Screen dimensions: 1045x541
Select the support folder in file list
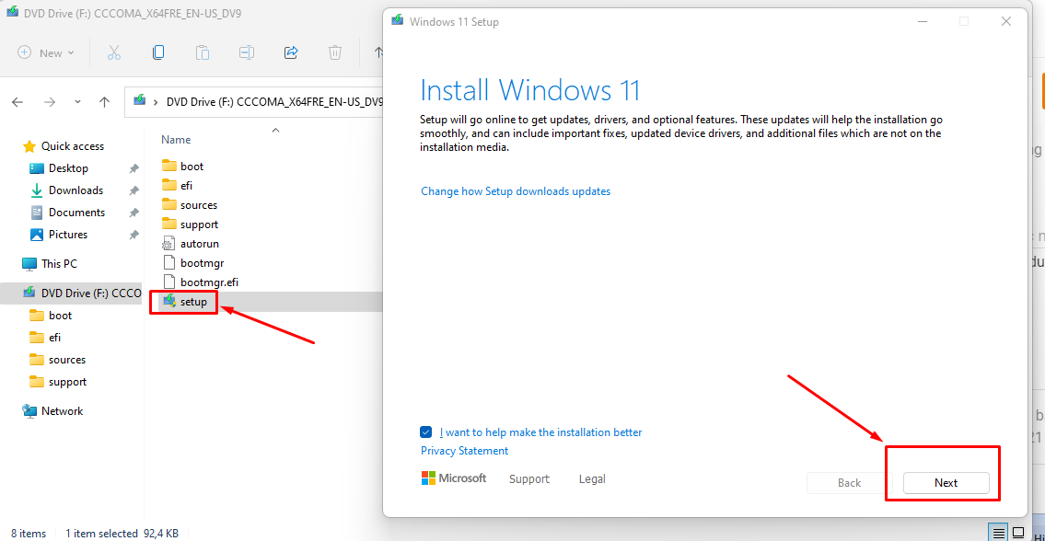pos(199,224)
